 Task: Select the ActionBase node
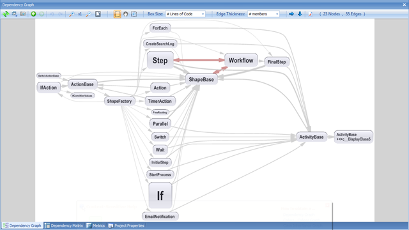click(x=82, y=84)
